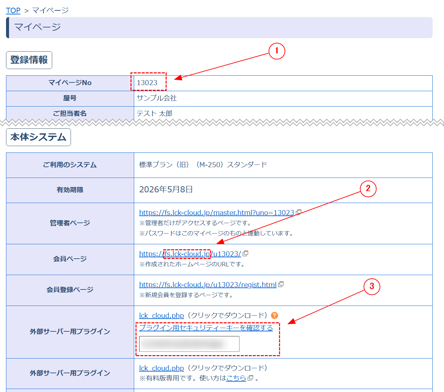Download lck_cloud.php in the paid-version row
444x392 pixels.
(161, 368)
